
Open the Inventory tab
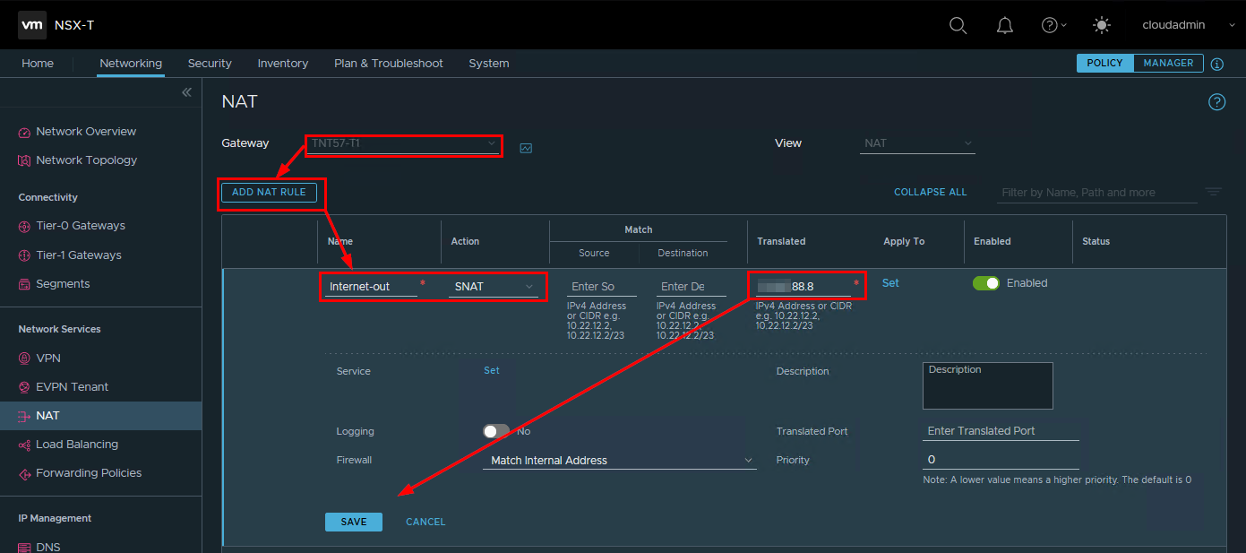point(283,63)
